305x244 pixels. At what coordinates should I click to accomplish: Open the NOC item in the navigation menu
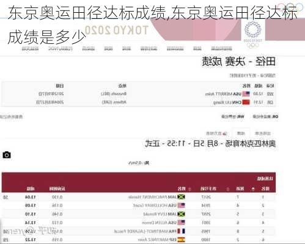click(60, 49)
